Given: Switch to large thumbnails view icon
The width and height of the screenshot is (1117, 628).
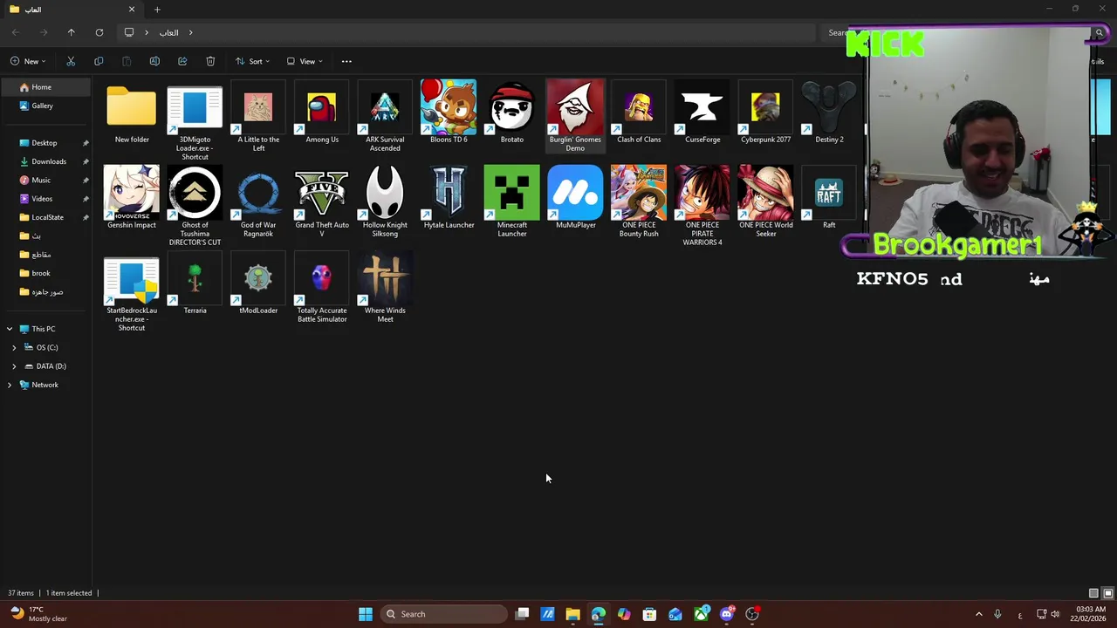Looking at the screenshot, I should tap(1107, 593).
